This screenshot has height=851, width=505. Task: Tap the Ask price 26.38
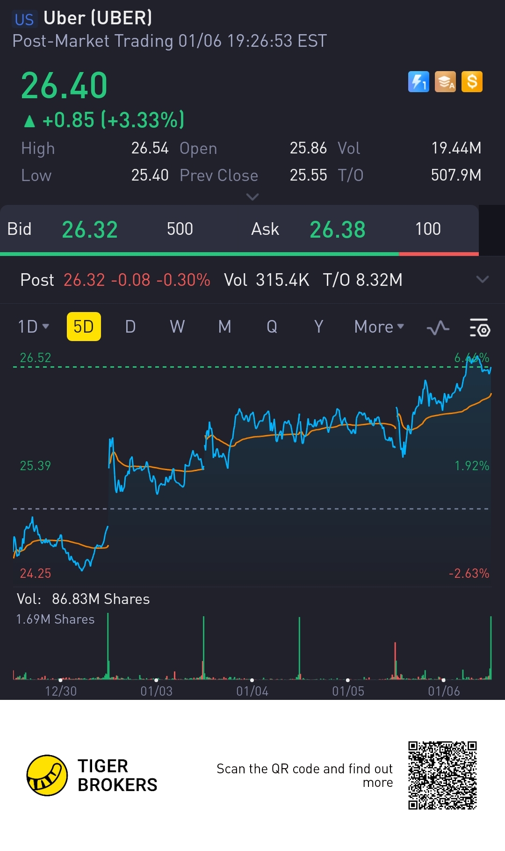tap(338, 230)
